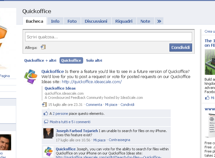Click the castle game ad image
The image size is (215, 158).
[x=210, y=62]
